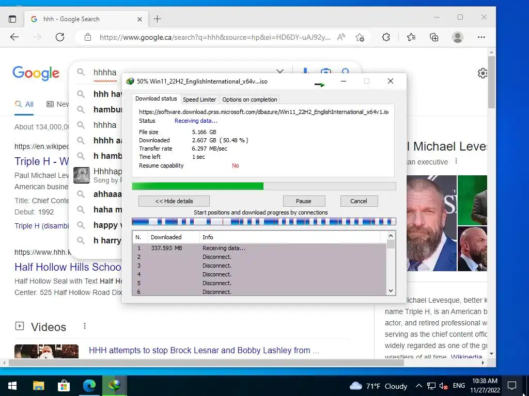
Task: Show hidden system tray icons
Action: point(418,386)
